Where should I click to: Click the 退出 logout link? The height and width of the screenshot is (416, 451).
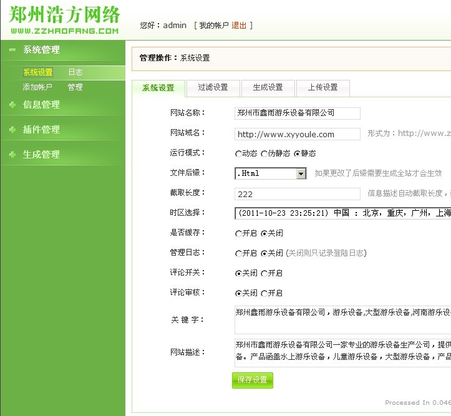pyautogui.click(x=239, y=26)
